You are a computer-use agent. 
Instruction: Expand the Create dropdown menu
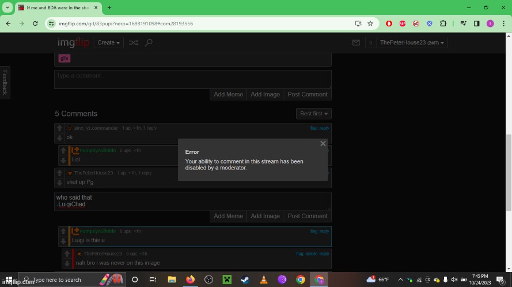coord(109,42)
